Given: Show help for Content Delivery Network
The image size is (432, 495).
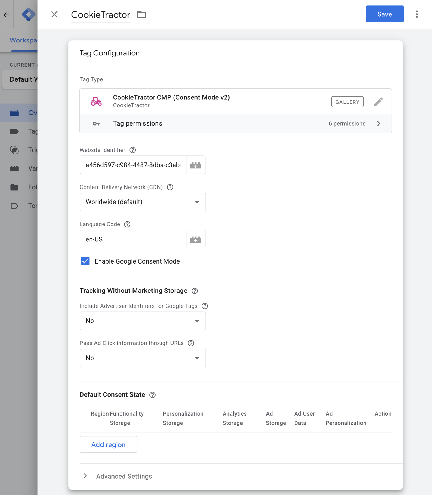Looking at the screenshot, I should [x=170, y=187].
